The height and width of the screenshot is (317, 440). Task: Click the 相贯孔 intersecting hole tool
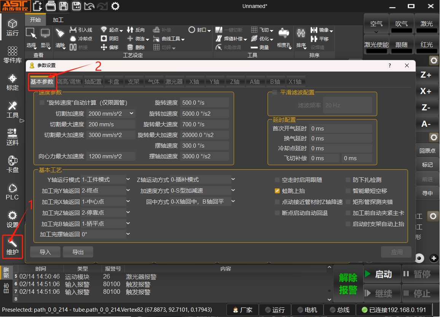pos(284,38)
